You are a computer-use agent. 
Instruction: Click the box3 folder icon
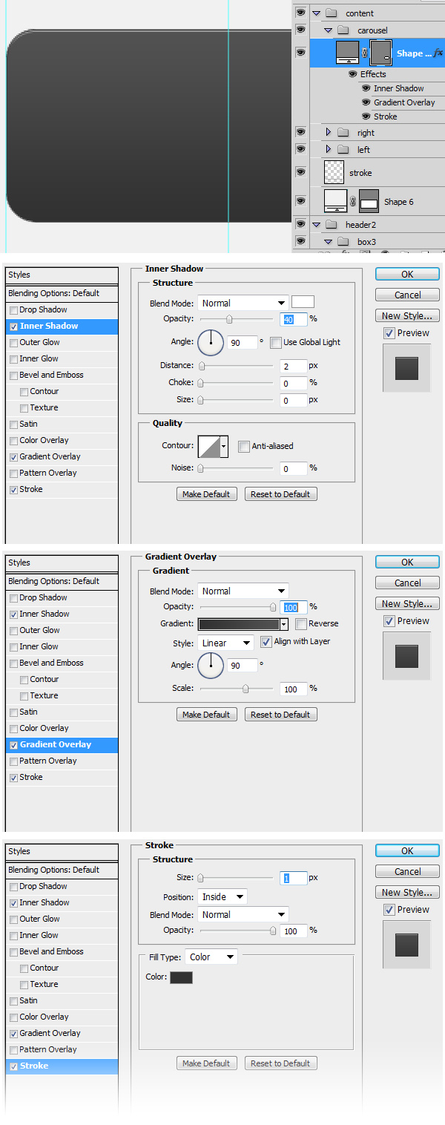[343, 241]
